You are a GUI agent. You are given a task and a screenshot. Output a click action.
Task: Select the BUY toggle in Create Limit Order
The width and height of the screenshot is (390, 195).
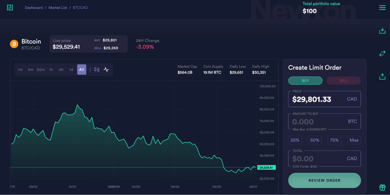(305, 81)
